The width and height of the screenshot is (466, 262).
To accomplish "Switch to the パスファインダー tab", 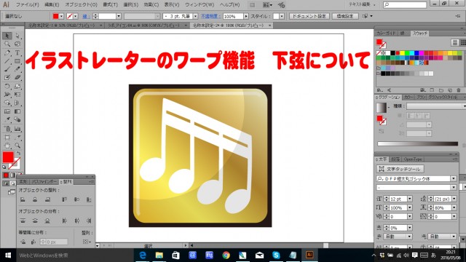I will point(44,181).
